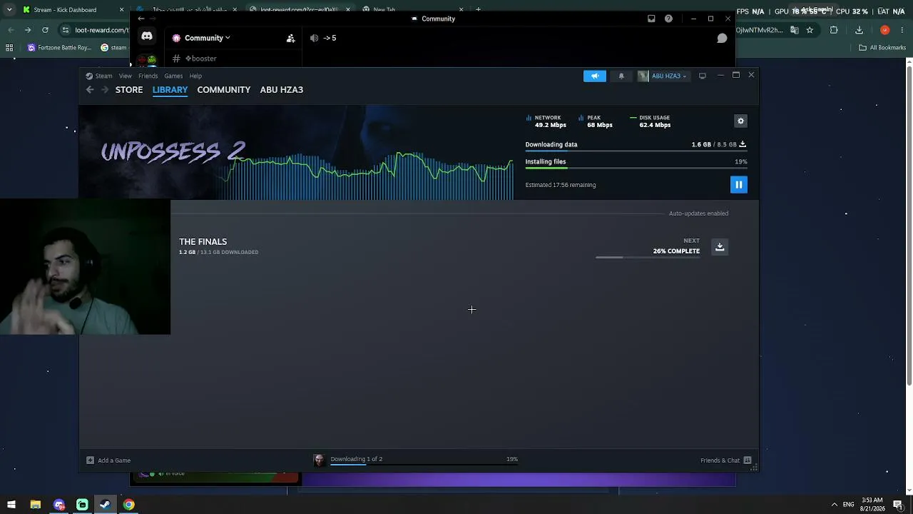Click the Unpossess 2 game banner title
The height and width of the screenshot is (514, 913).
pyautogui.click(x=173, y=151)
